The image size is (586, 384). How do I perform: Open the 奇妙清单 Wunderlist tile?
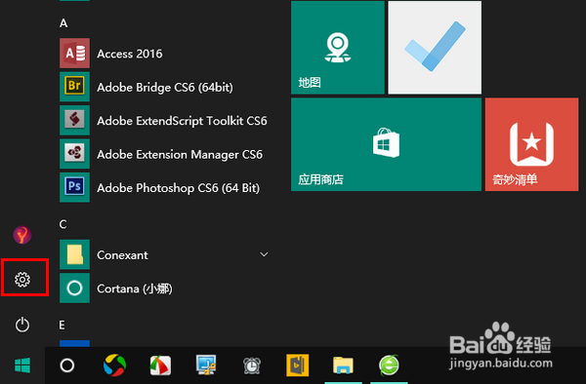(x=532, y=144)
